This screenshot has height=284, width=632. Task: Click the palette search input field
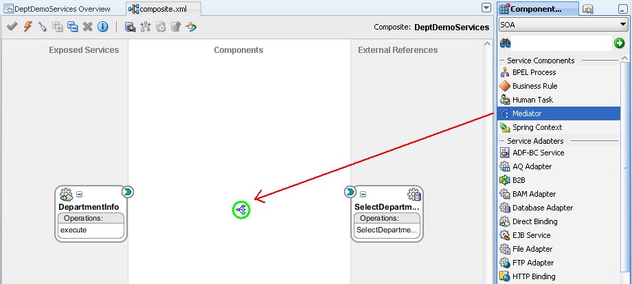click(562, 43)
